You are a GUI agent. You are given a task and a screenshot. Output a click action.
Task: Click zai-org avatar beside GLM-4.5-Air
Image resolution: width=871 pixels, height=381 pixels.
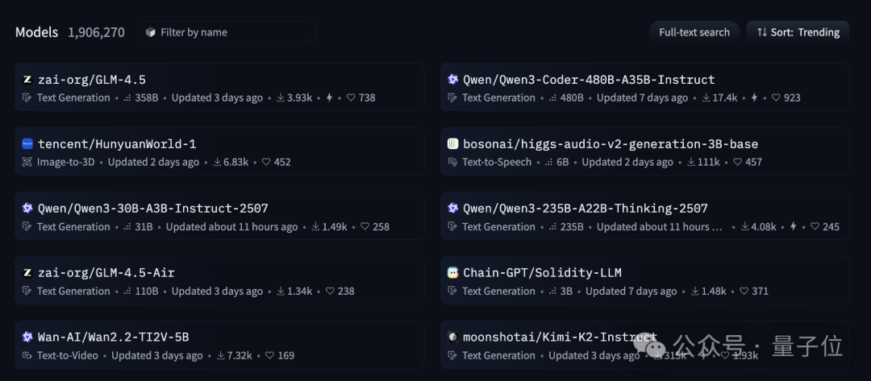click(27, 273)
